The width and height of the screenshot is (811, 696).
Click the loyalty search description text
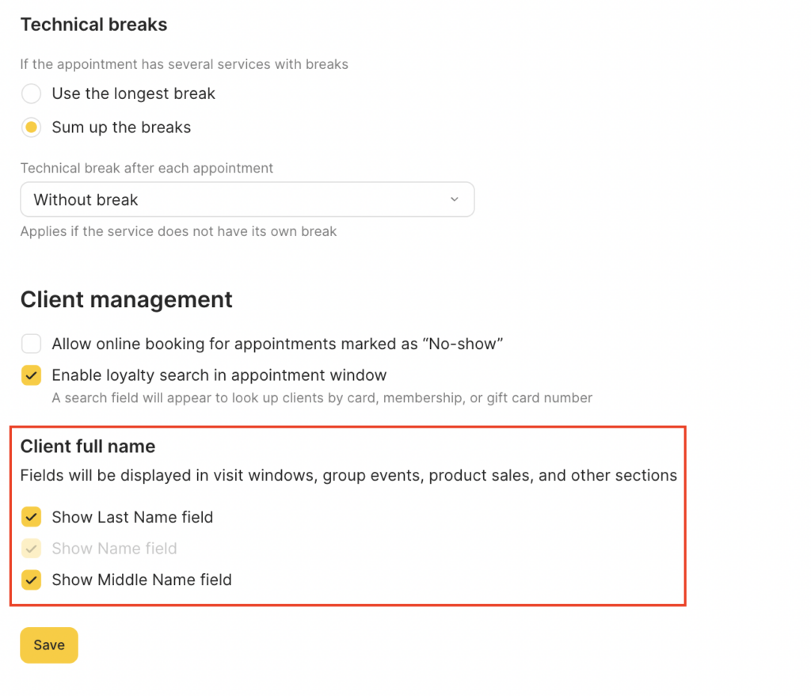pos(322,397)
